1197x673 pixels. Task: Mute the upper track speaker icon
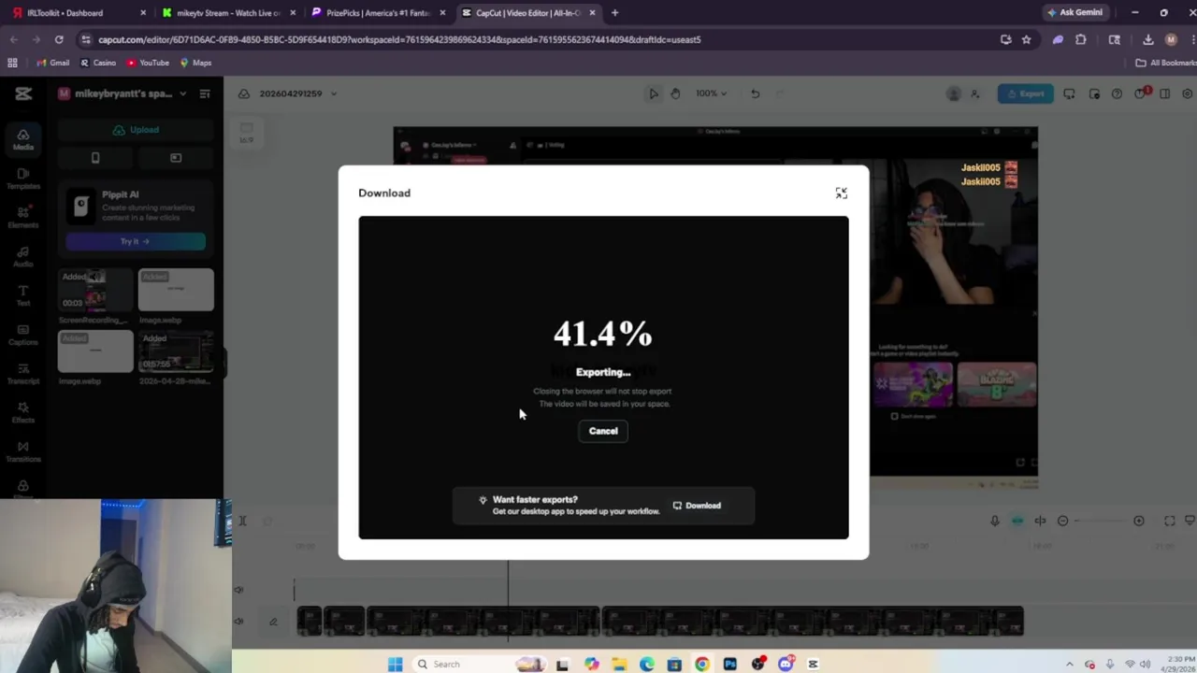point(239,590)
